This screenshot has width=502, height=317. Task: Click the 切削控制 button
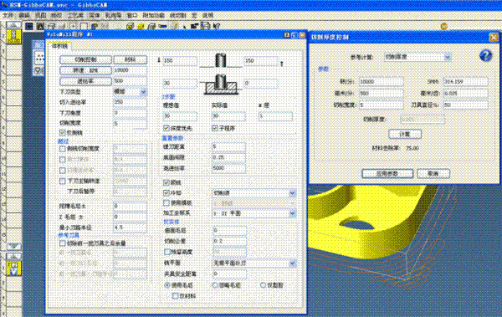pos(85,59)
